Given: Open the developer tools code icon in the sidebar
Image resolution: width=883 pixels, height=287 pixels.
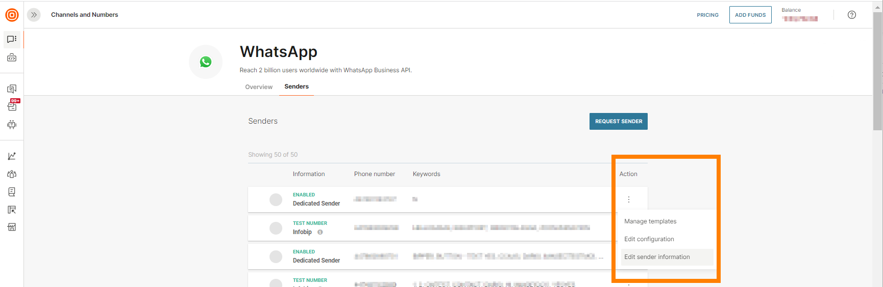Looking at the screenshot, I should coord(12,58).
